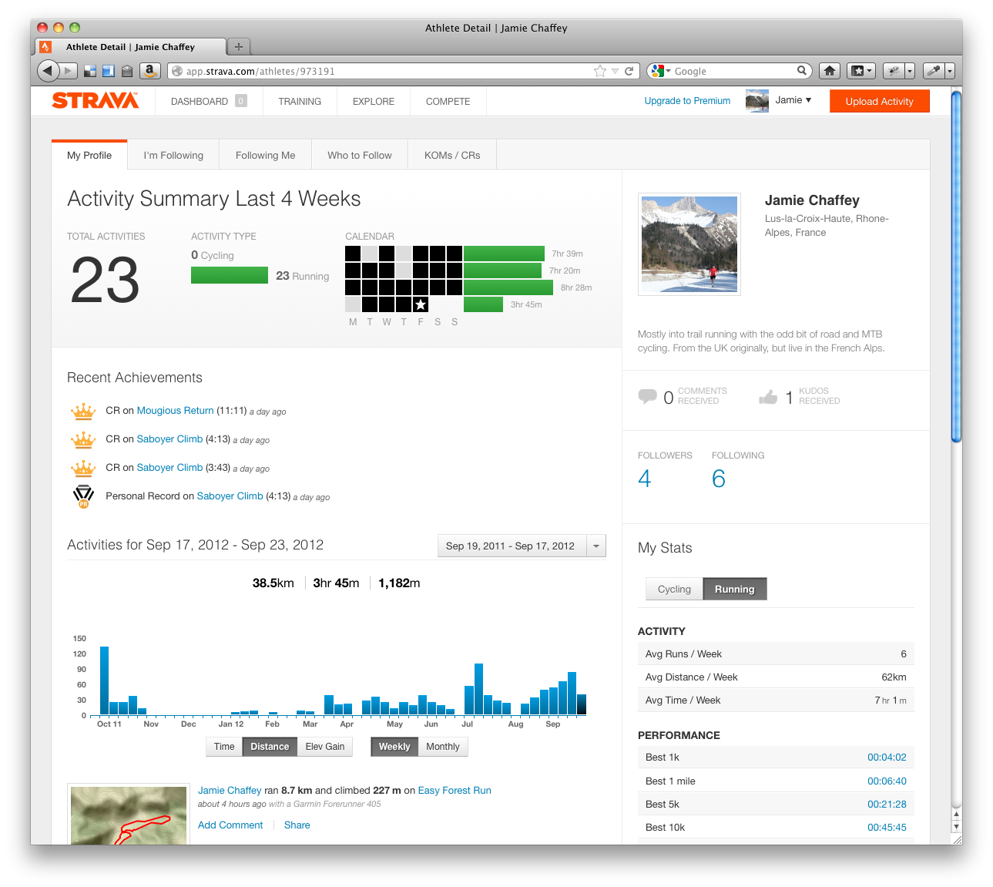Open the EXPLORE navigation menu item
This screenshot has height=887, width=993.
[x=373, y=101]
